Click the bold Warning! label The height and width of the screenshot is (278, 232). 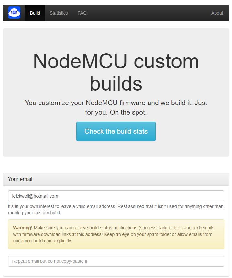click(x=23, y=228)
